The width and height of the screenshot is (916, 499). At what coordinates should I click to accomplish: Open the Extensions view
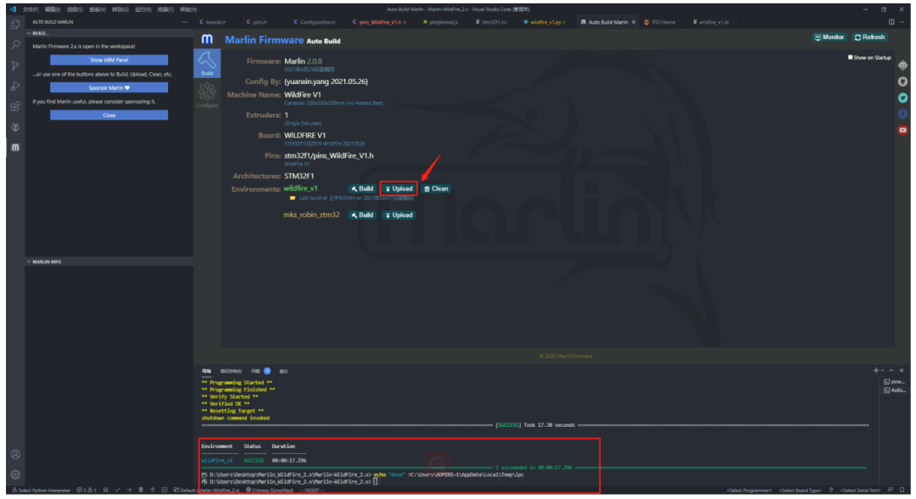coord(15,106)
